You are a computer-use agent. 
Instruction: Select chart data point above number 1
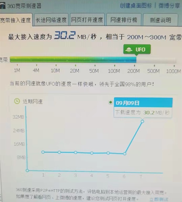(43, 152)
